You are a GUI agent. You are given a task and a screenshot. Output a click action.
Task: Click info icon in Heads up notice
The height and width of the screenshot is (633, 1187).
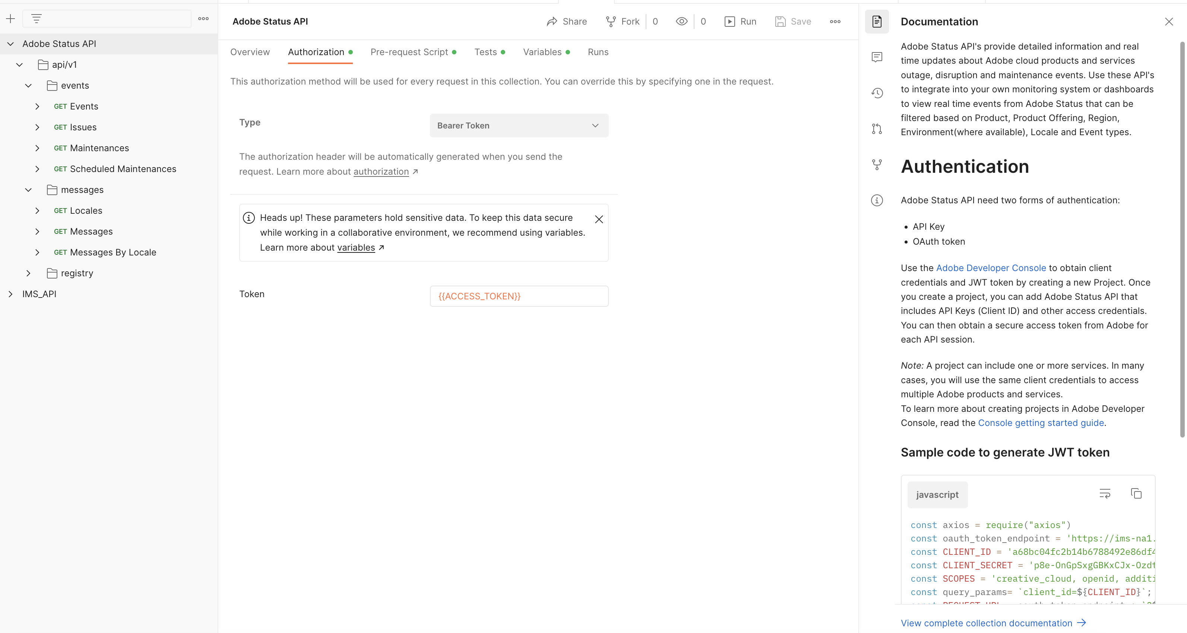(x=249, y=218)
